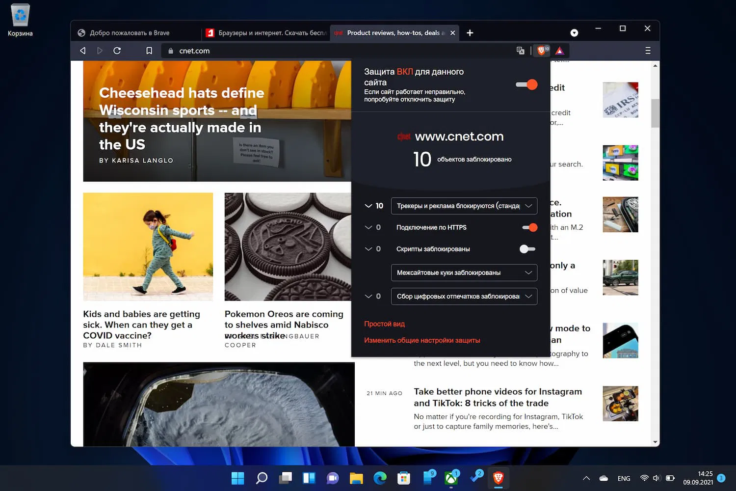Image resolution: width=736 pixels, height=491 pixels.
Task: Open the ENG language indicator in the taskbar
Action: click(624, 478)
